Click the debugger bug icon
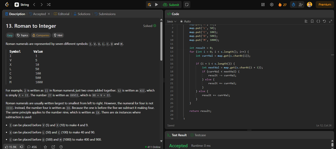Screen dimensions: 336x149 (150, 5)
